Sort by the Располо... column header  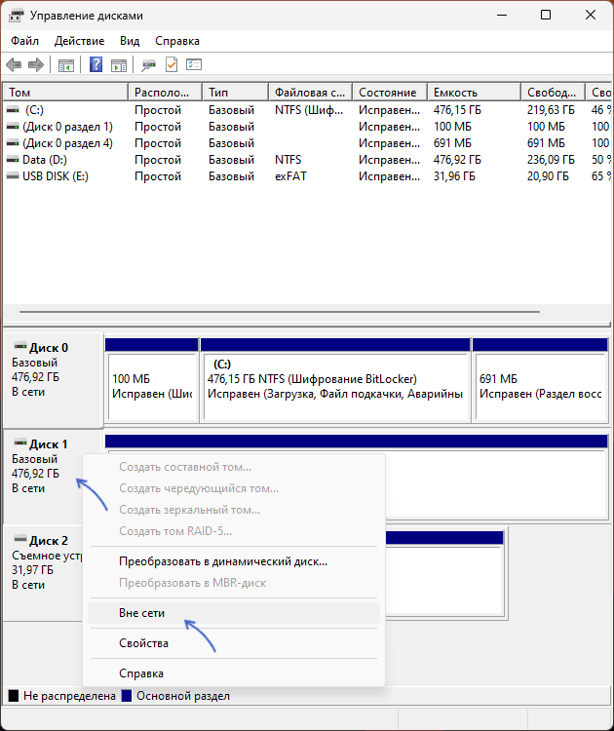(166, 93)
